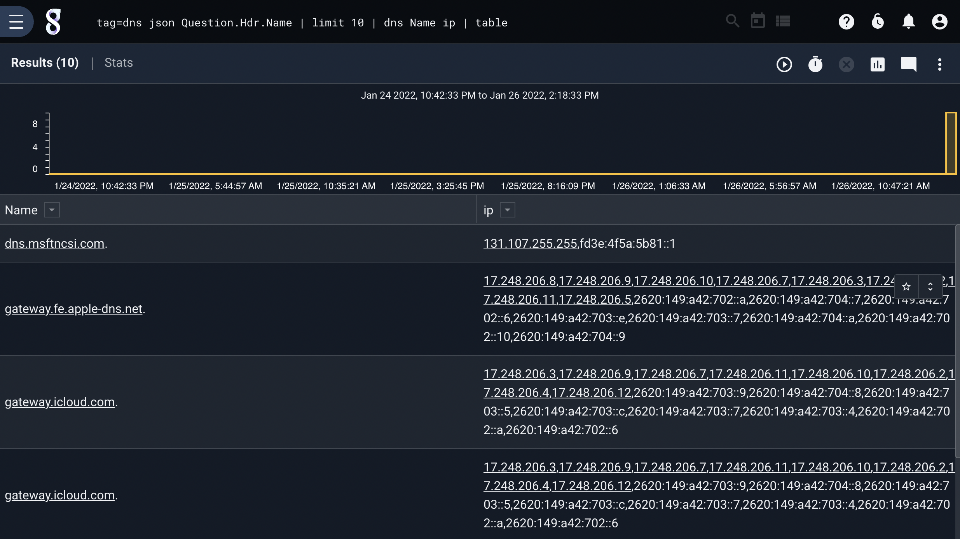Viewport: 960px width, 539px height.
Task: Click the fd3e:4f5a:5b81::1 address text
Action: [628, 243]
